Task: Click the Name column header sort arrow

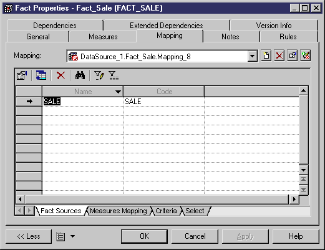Action: coord(118,92)
